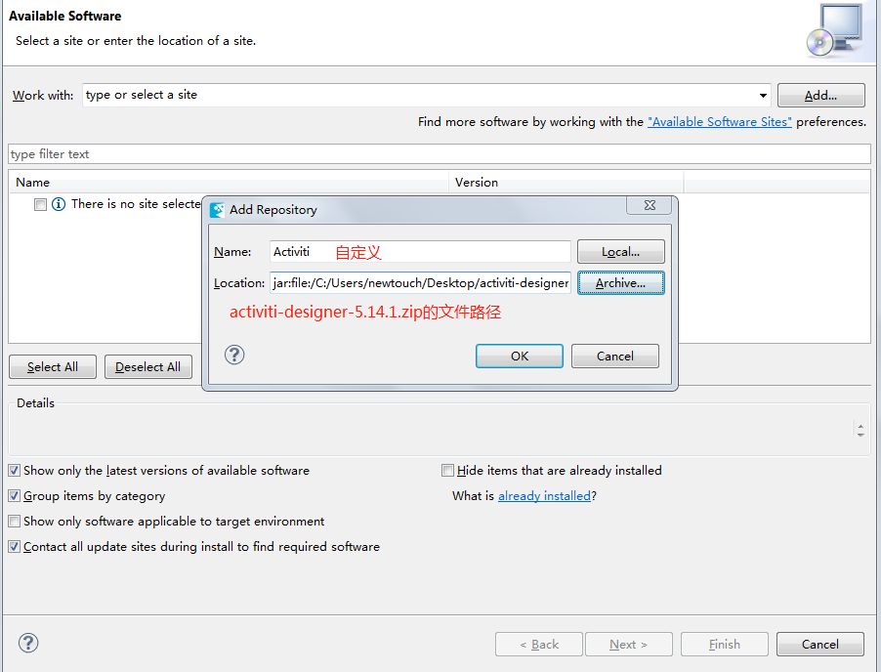Open the Work with site dropdown arrow
Viewport: 881px width, 672px height.
point(763,95)
